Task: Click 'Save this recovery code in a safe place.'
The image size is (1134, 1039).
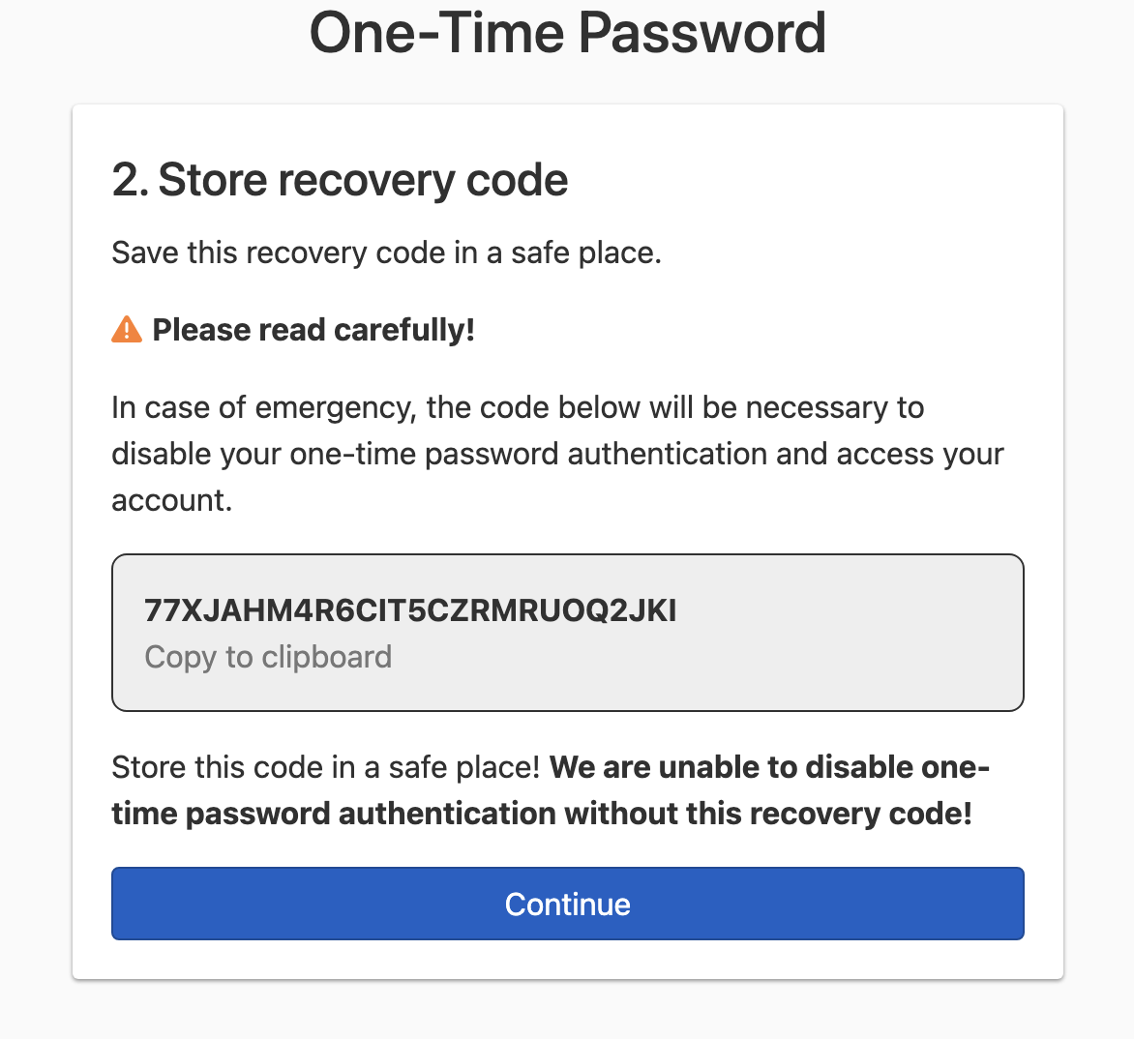Action: 387,252
